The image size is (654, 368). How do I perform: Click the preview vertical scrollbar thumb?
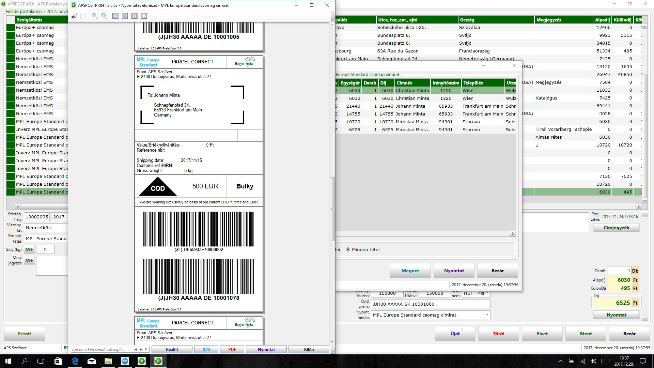pos(332,209)
